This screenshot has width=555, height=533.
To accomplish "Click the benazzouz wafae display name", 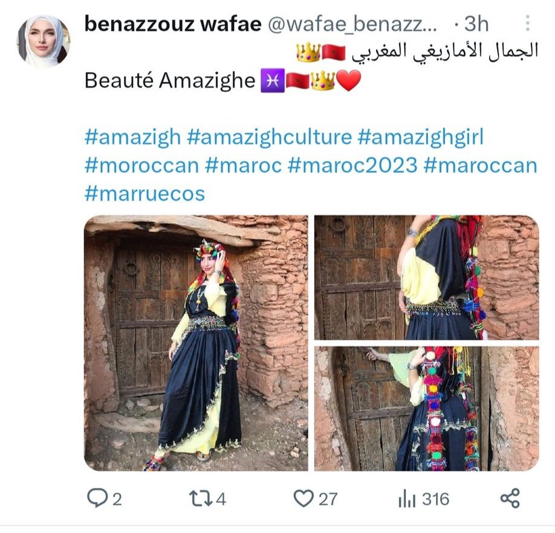I will click(x=173, y=24).
